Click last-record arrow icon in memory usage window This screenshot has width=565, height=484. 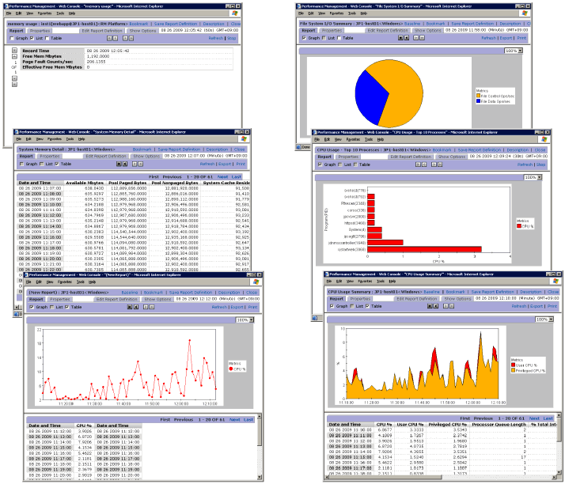pos(131,38)
